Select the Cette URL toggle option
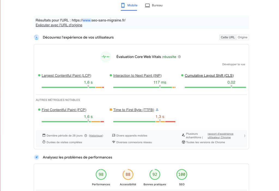The image size is (279, 191). click(228, 37)
